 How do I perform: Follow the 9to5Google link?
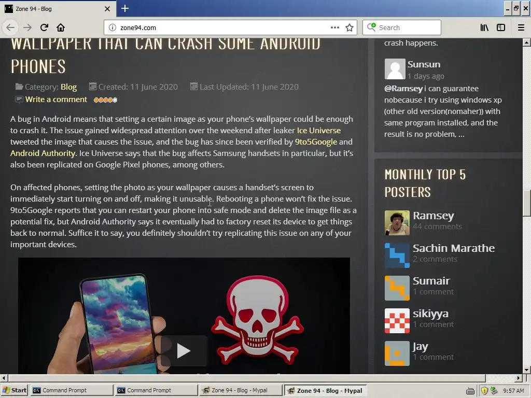(316, 142)
